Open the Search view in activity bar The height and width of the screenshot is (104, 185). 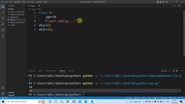[x=3, y=12]
